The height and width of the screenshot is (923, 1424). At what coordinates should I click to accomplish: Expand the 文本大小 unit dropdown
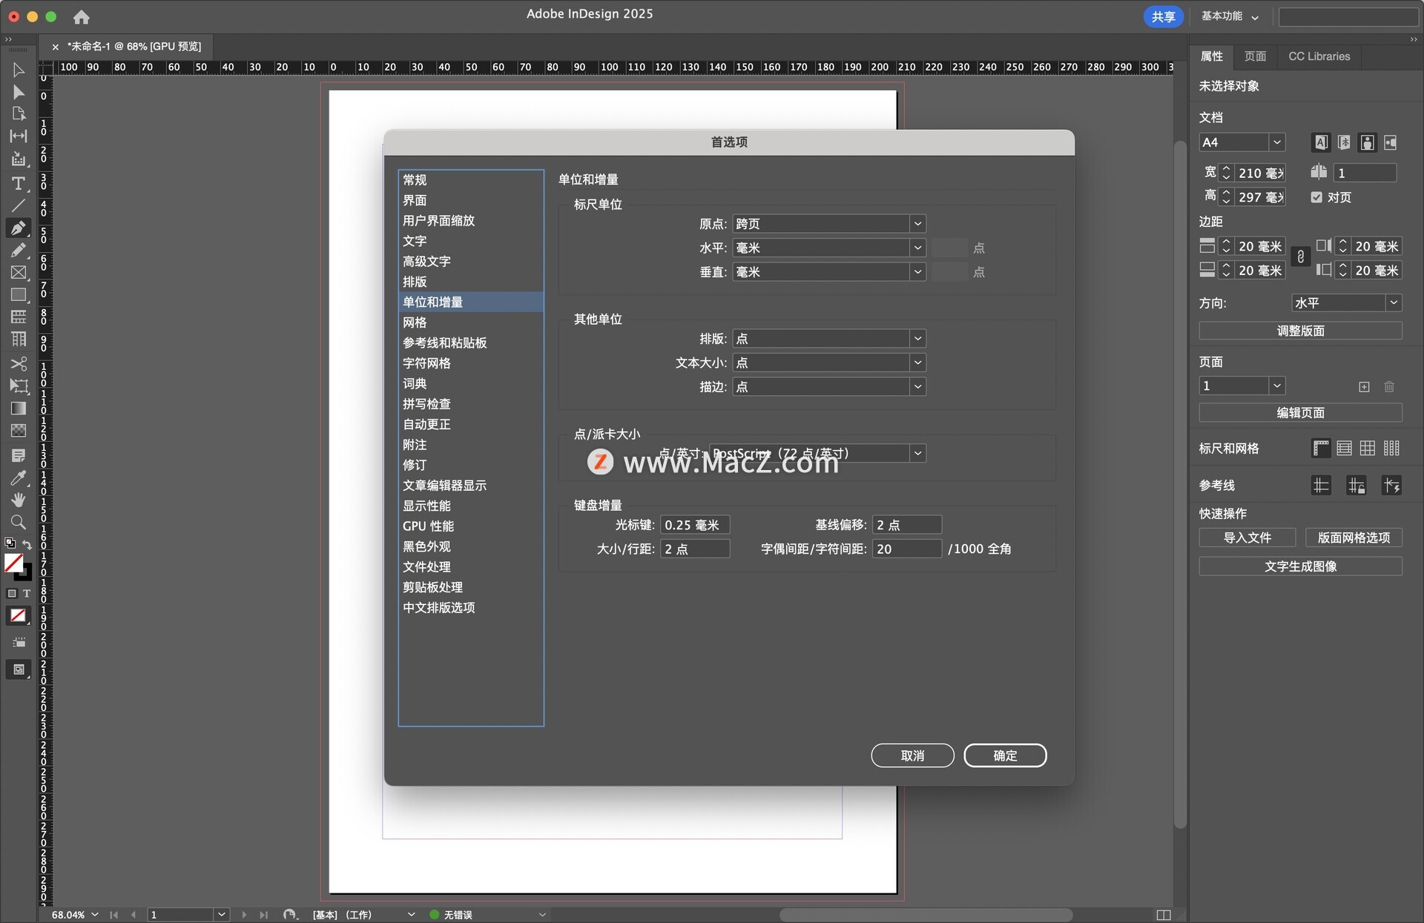coord(828,363)
